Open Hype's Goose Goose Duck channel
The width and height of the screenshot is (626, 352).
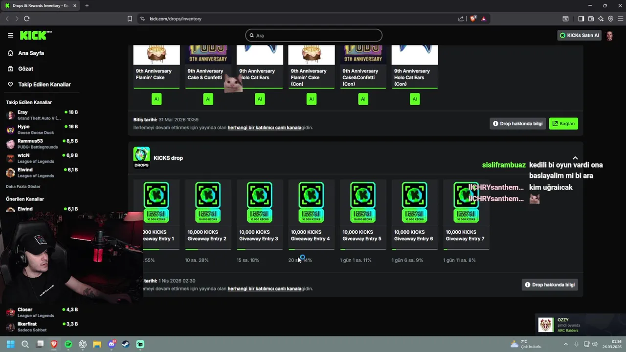point(42,129)
